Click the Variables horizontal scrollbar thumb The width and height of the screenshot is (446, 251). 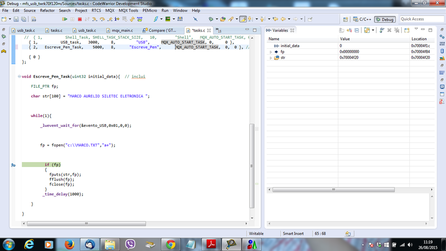[333, 189]
